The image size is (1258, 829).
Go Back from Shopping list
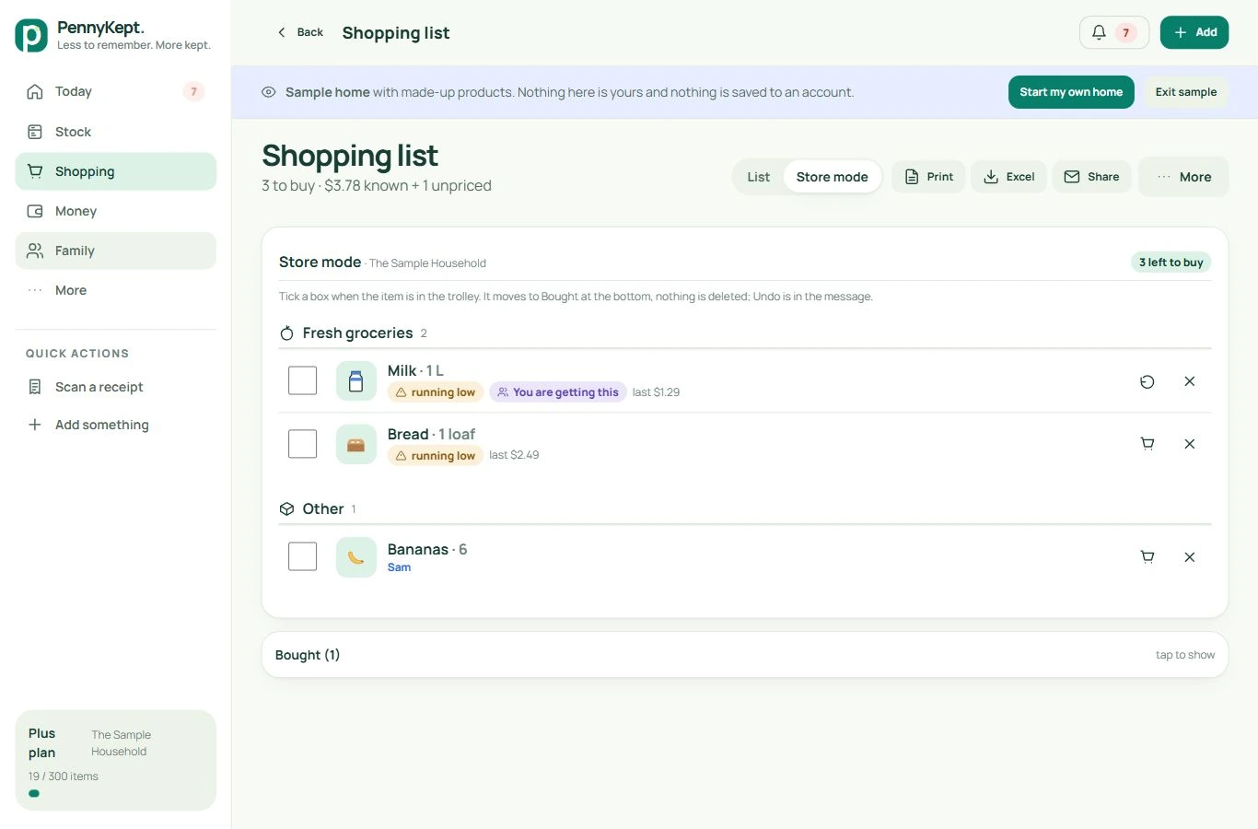(300, 32)
